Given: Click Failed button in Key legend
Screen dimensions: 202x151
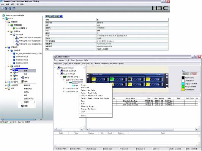Looking at the screenshot, I should (x=194, y=74).
